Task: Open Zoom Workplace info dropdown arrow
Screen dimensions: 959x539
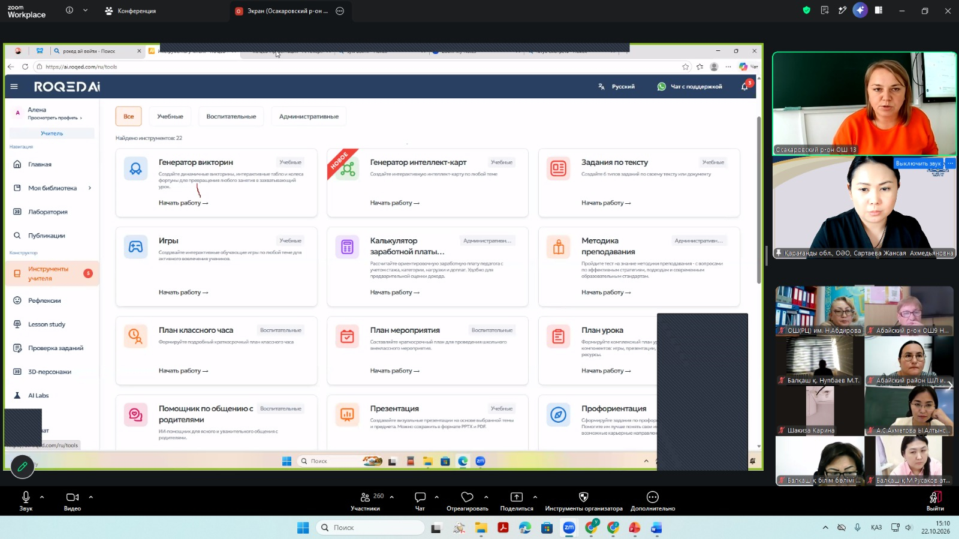Action: click(x=85, y=10)
